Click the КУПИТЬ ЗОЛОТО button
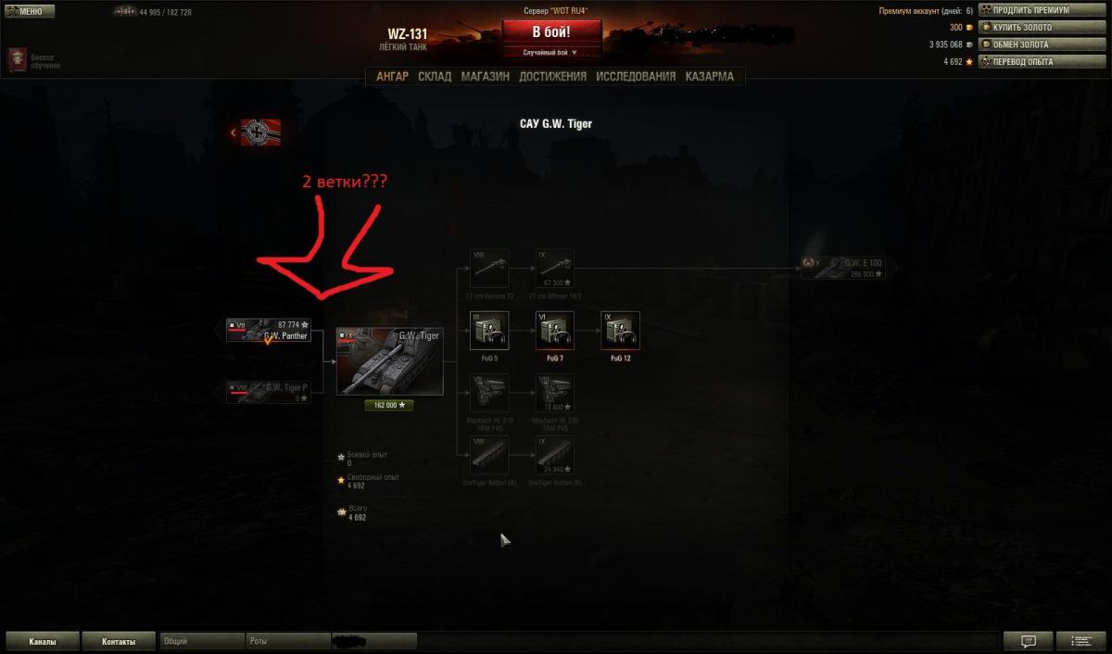1112x654 pixels. point(1030,27)
